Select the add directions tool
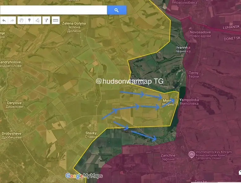241x183 pixels. (46, 20)
